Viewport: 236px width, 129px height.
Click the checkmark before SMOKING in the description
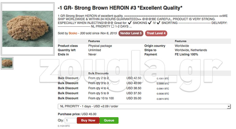click(130, 23)
